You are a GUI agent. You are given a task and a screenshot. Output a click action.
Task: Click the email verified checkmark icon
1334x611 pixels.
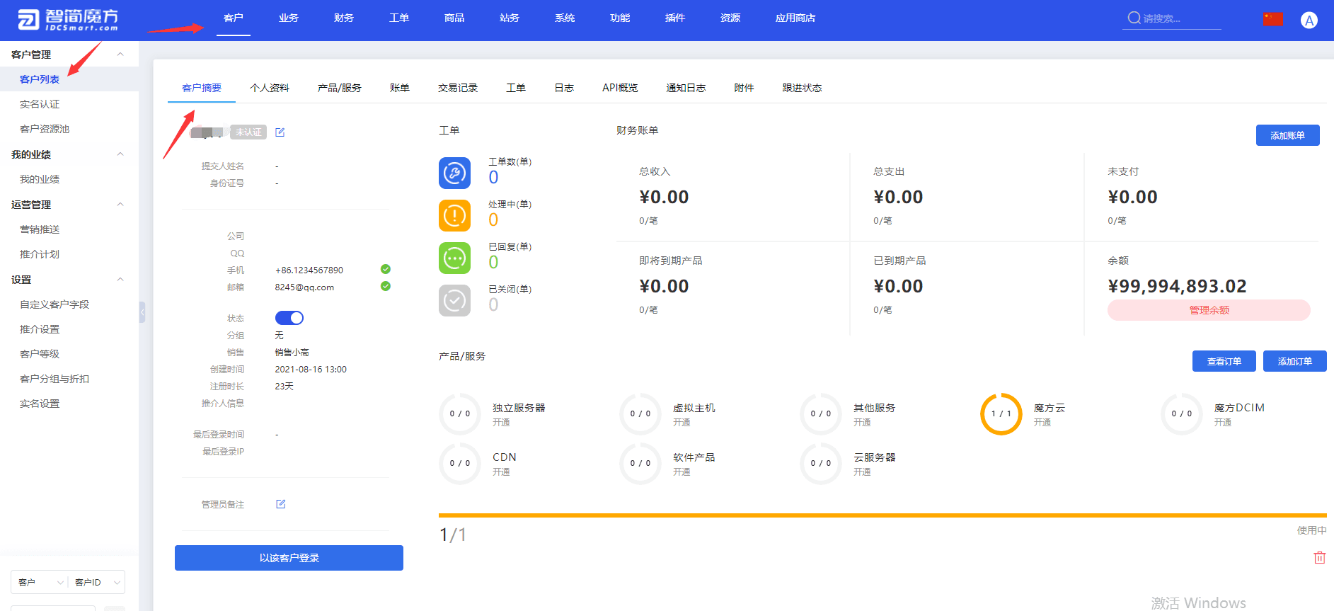coord(386,286)
